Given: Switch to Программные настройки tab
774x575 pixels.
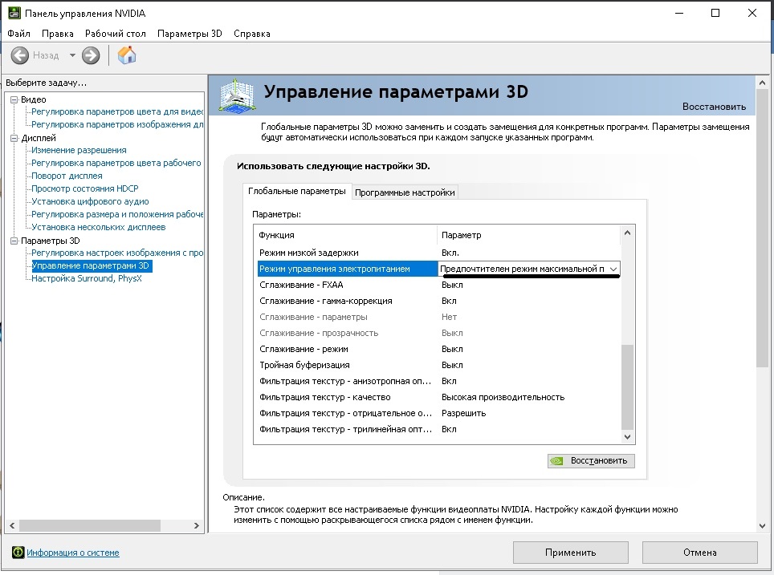Looking at the screenshot, I should tap(405, 192).
